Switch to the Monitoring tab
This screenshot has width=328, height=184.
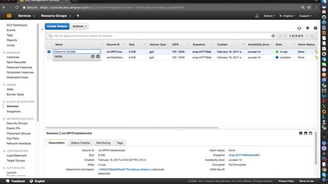pyautogui.click(x=104, y=143)
